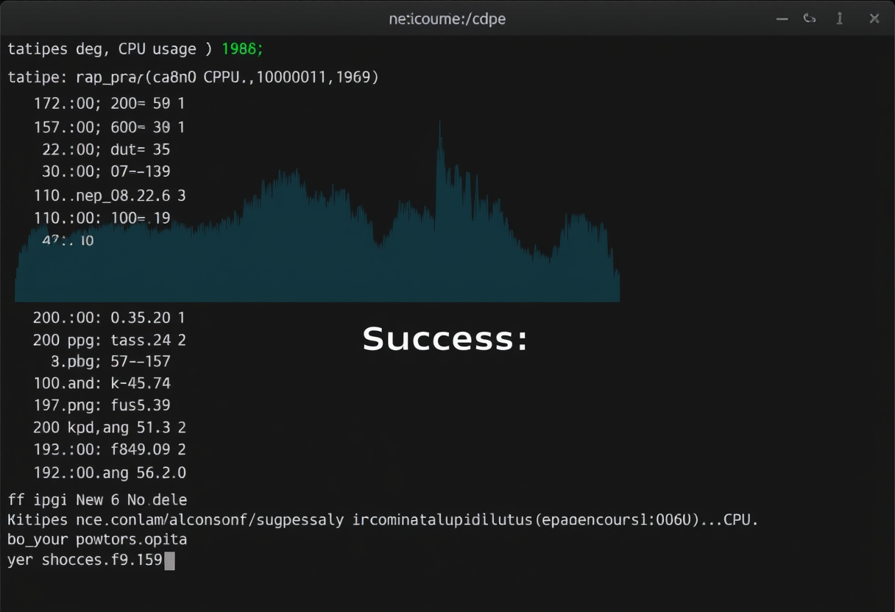Click the window title "ne:icoume:/cdpe"
Screen dimensions: 895x612
tap(447, 19)
